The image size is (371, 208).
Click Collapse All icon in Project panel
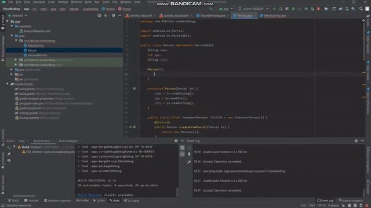(x=106, y=16)
